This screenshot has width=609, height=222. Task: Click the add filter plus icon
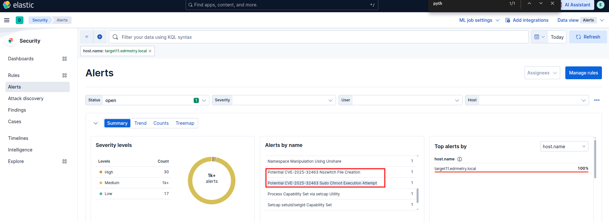click(x=100, y=37)
